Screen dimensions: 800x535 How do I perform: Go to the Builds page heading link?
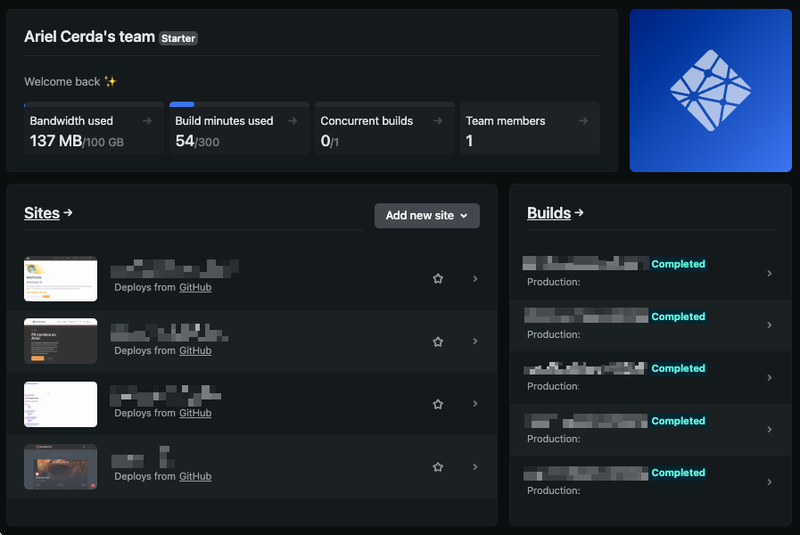point(555,213)
